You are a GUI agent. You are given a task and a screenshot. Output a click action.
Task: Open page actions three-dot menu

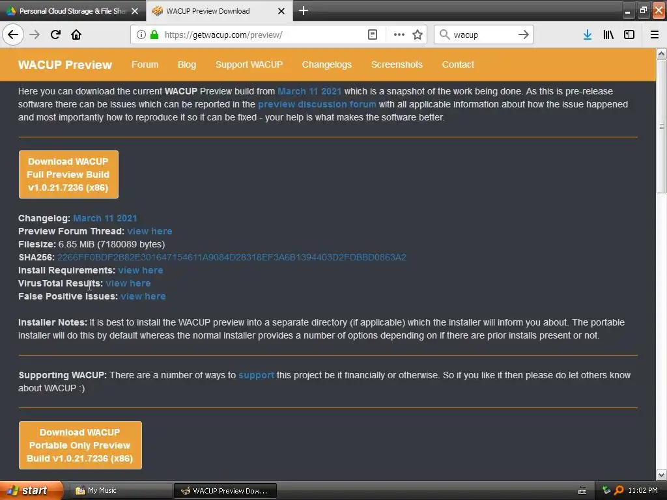point(399,35)
